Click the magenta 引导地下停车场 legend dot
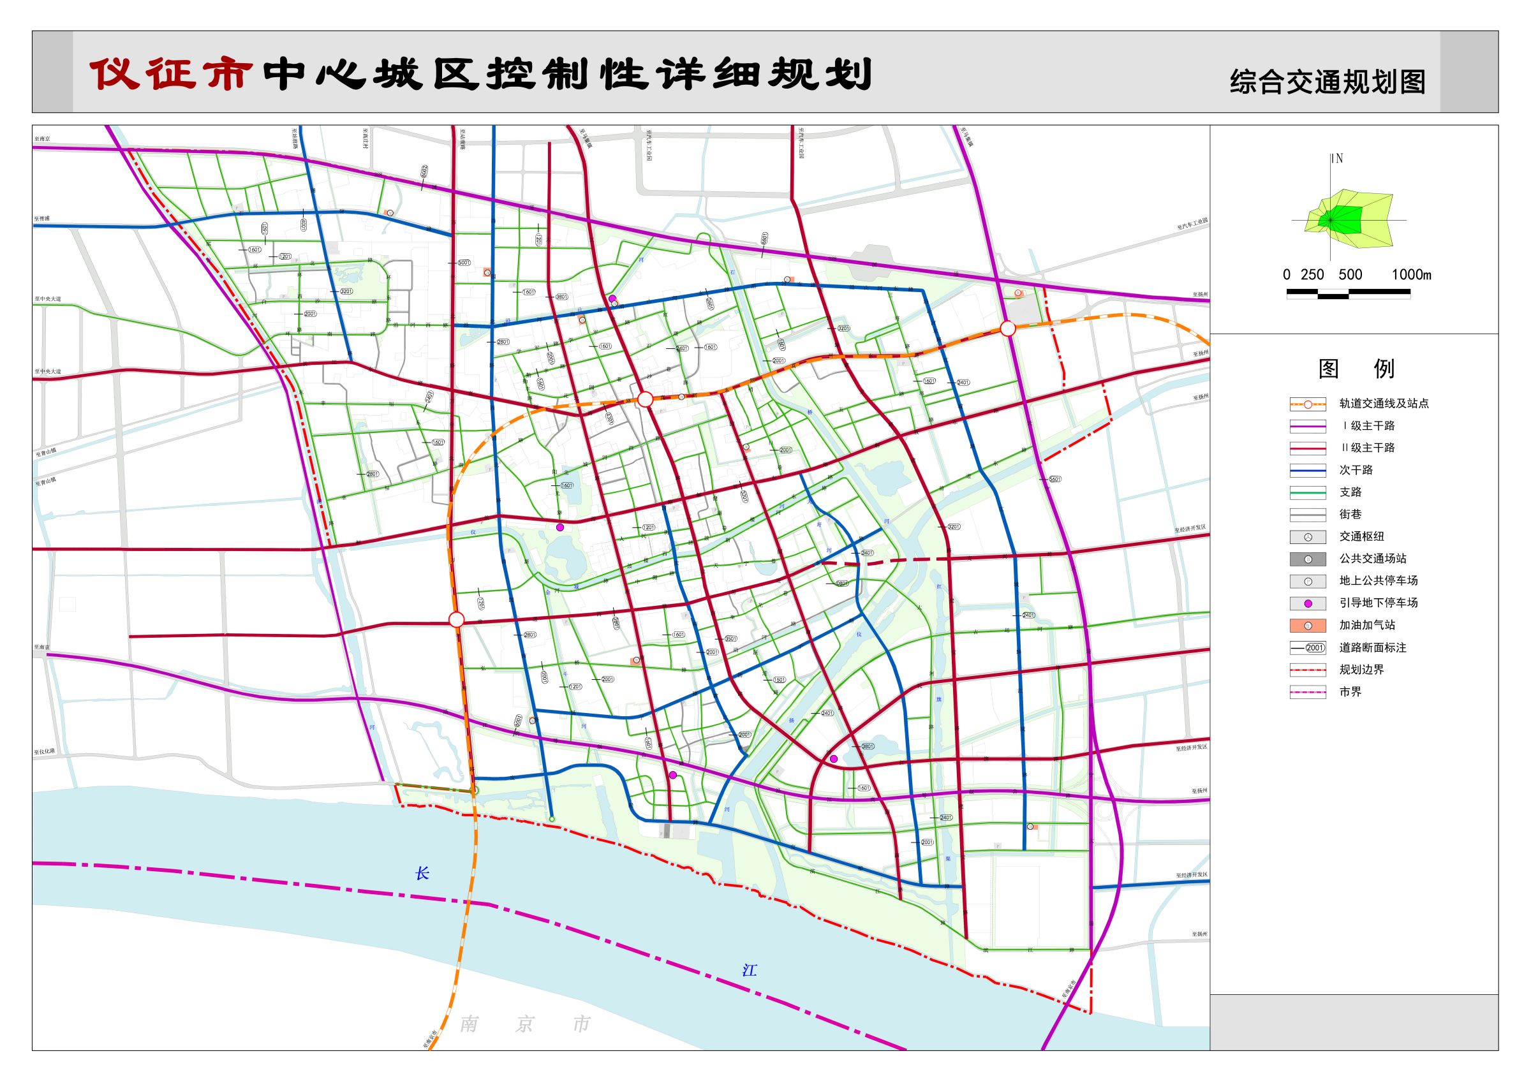 (1308, 603)
